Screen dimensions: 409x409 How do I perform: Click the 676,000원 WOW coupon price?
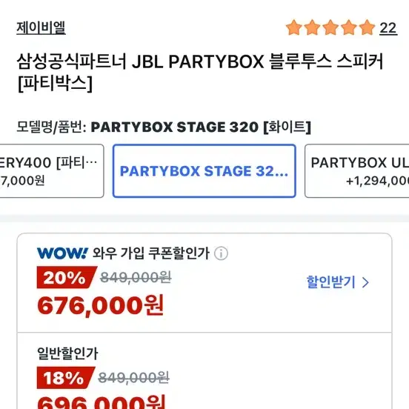pos(101,305)
